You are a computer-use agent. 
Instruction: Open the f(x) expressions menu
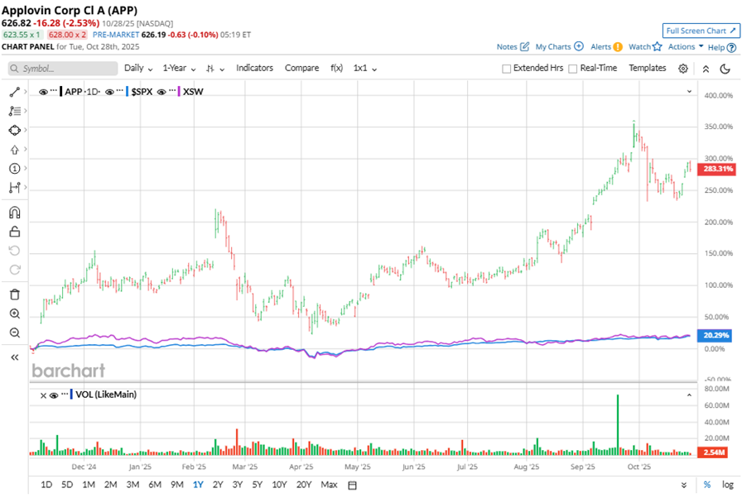pyautogui.click(x=336, y=68)
